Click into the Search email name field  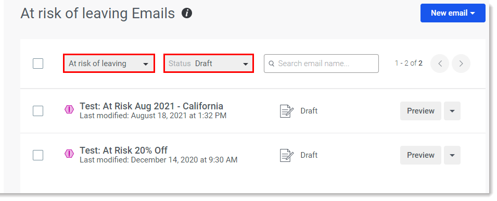pos(321,64)
